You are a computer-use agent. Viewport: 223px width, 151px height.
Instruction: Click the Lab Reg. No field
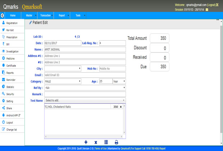tap(112, 43)
